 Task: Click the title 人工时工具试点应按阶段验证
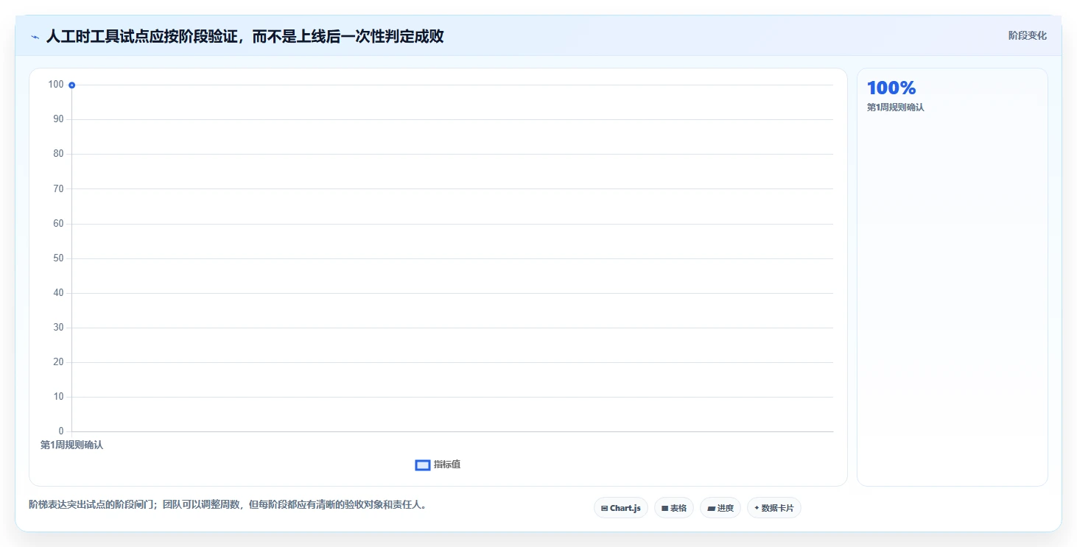245,36
